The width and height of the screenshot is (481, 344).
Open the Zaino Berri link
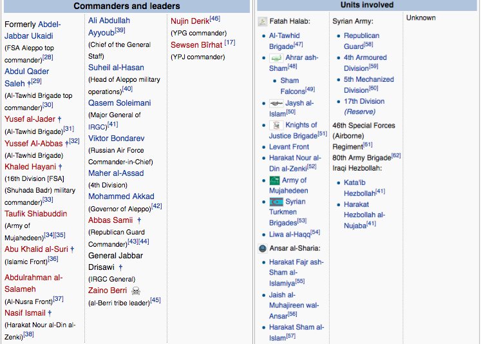[108, 291]
